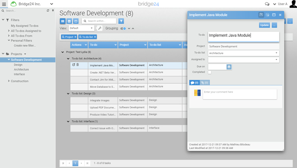Select Architecture list in sidebar
297x168 pixels.
point(21,69)
